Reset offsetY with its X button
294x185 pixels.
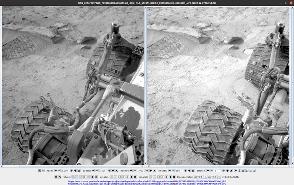click(x=231, y=171)
